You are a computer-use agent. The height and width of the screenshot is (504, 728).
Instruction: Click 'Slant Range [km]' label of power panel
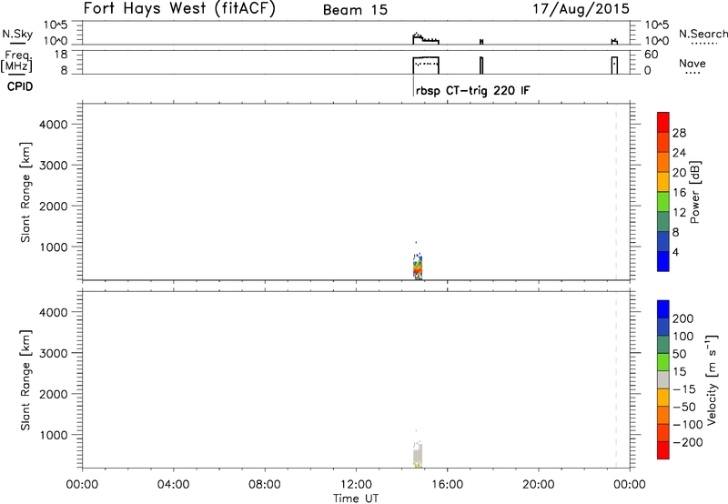tap(25, 192)
